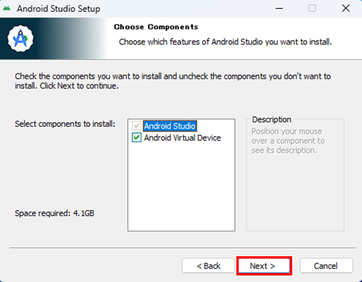Close the Android Studio Setup window
This screenshot has width=362, height=282.
point(346,8)
